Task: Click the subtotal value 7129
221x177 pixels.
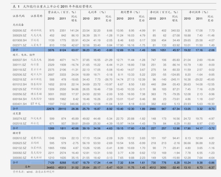Action: click(x=51, y=163)
